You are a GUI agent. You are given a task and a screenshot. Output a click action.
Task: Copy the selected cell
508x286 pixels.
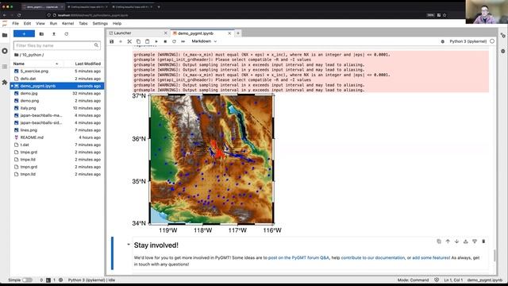[138, 41]
